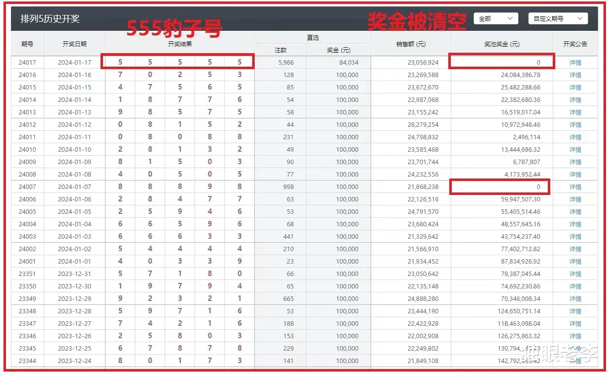This screenshot has width=608, height=375.
Task: Select issue number 23344 cell
Action: point(27,361)
